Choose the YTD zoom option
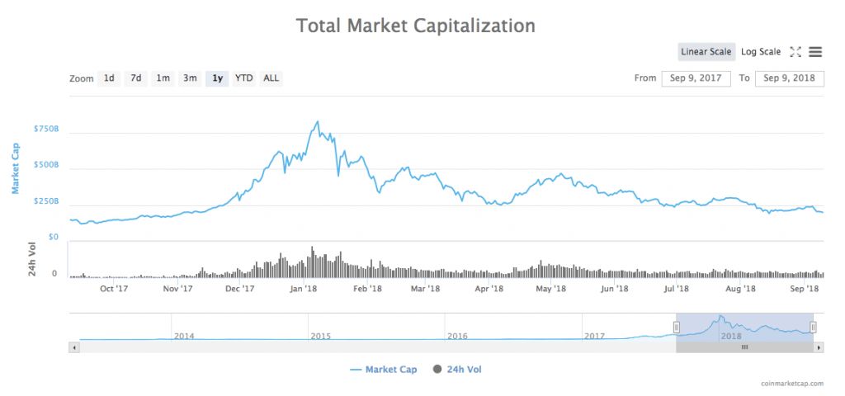The width and height of the screenshot is (845, 396). [244, 78]
